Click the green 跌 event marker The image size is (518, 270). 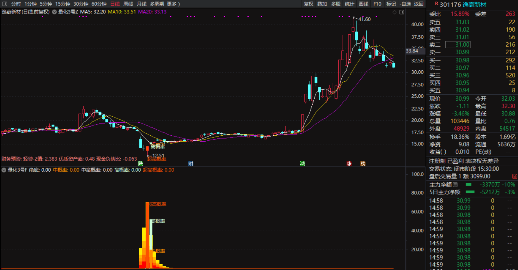click(141, 163)
